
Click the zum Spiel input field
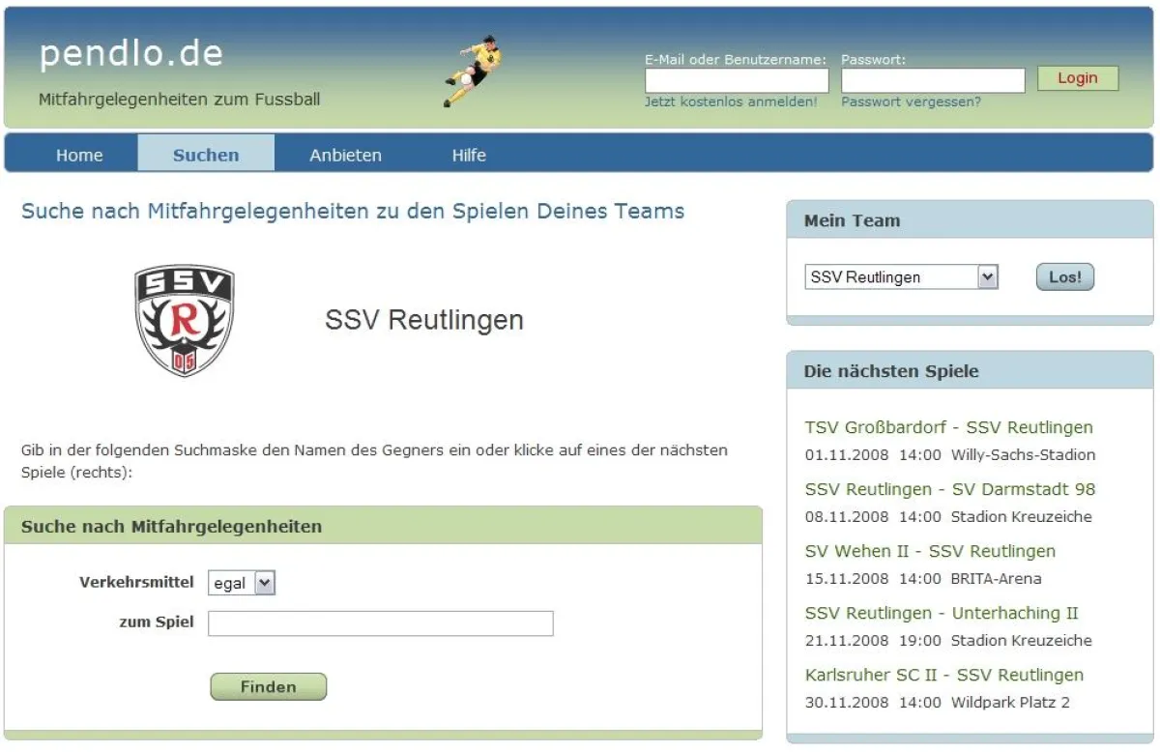pos(380,623)
